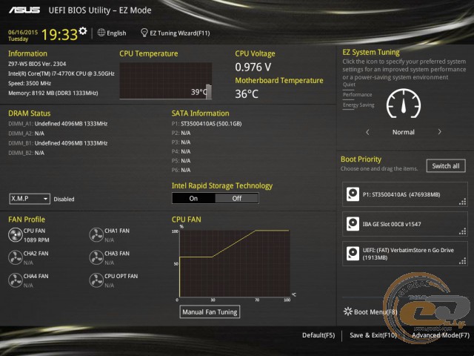This screenshot has width=474, height=356.
Task: Click the disk icon of P1: ST3500410AS boot entry
Action: tap(353, 194)
